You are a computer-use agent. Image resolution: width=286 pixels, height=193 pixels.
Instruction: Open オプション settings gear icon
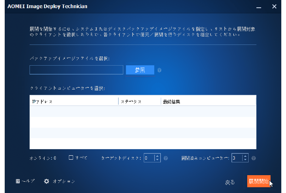coord(47,181)
